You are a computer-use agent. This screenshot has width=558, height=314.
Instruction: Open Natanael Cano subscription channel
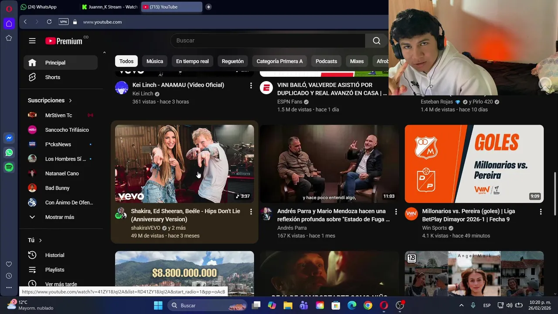(x=61, y=174)
